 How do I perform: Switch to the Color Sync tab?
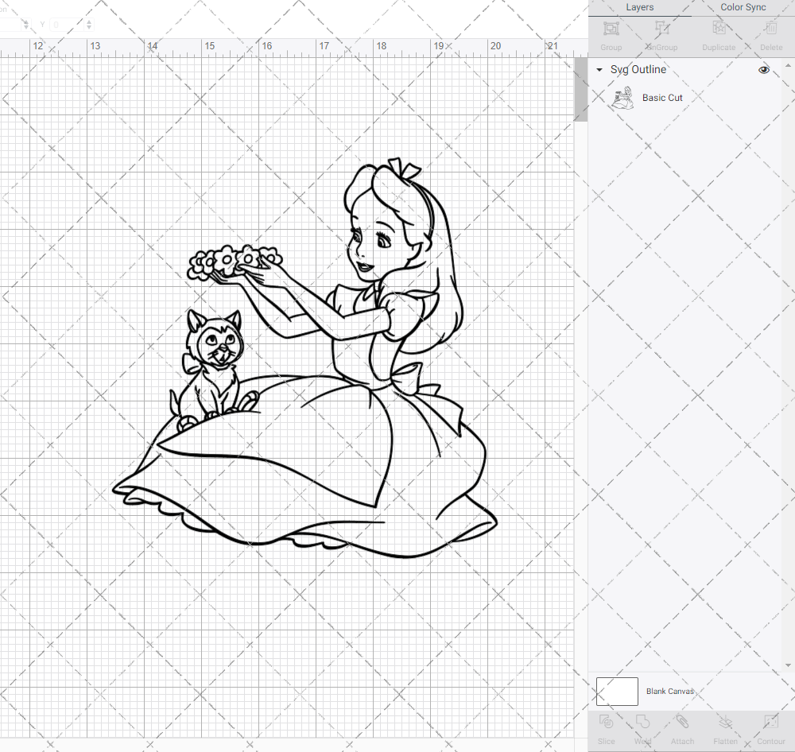[x=743, y=7]
